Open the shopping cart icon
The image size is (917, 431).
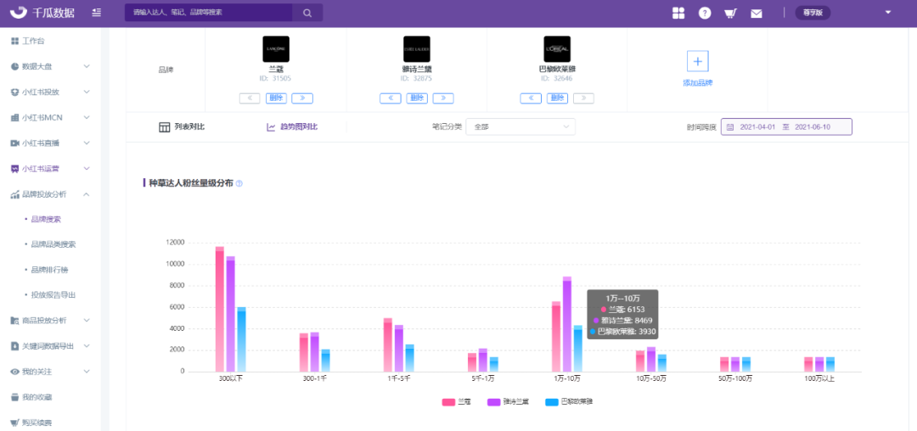point(730,13)
